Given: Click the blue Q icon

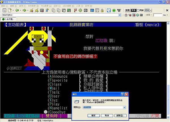Looking at the screenshot, I should [x=109, y=10].
